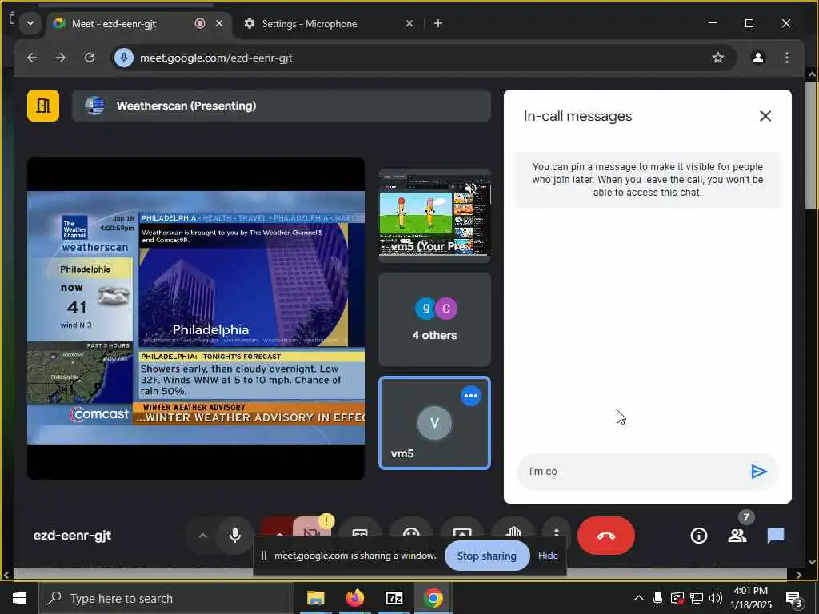Click the microphone tray icon in taskbar
The image size is (819, 614).
click(x=658, y=598)
